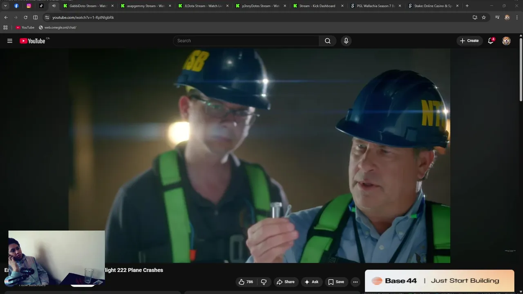The image size is (523, 294).
Task: Close the Stake Online Casino tab
Action: (x=457, y=6)
